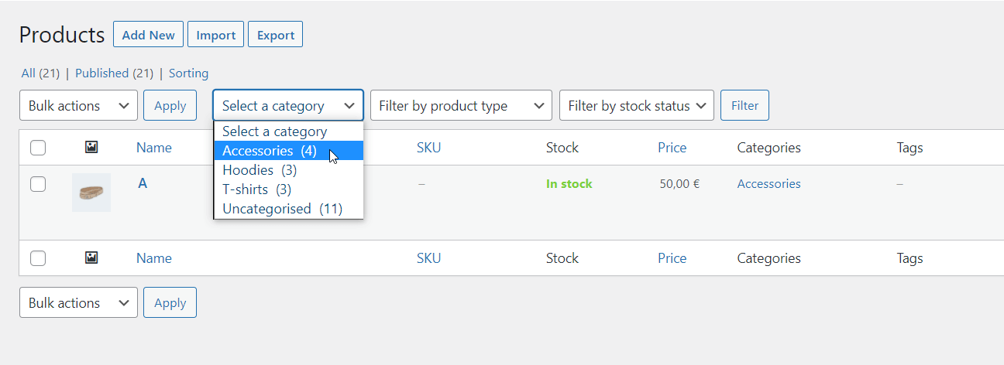Open the bottom Bulk actions dropdown
This screenshot has height=365, width=1004.
(78, 302)
